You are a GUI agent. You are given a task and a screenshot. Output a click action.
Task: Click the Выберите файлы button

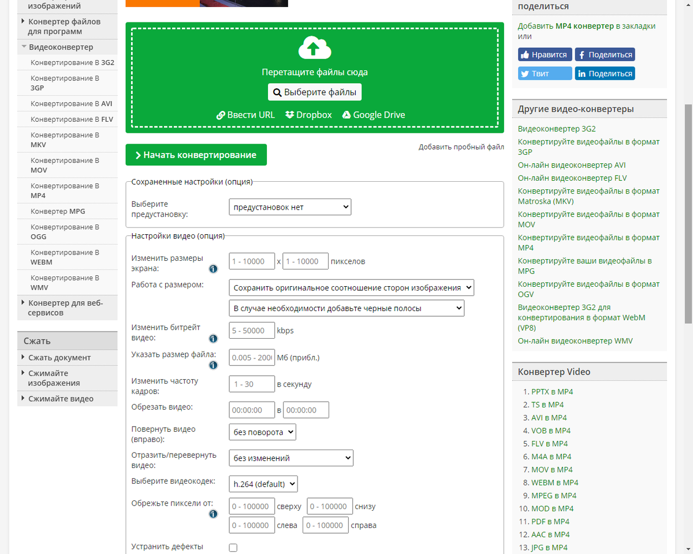(x=315, y=92)
